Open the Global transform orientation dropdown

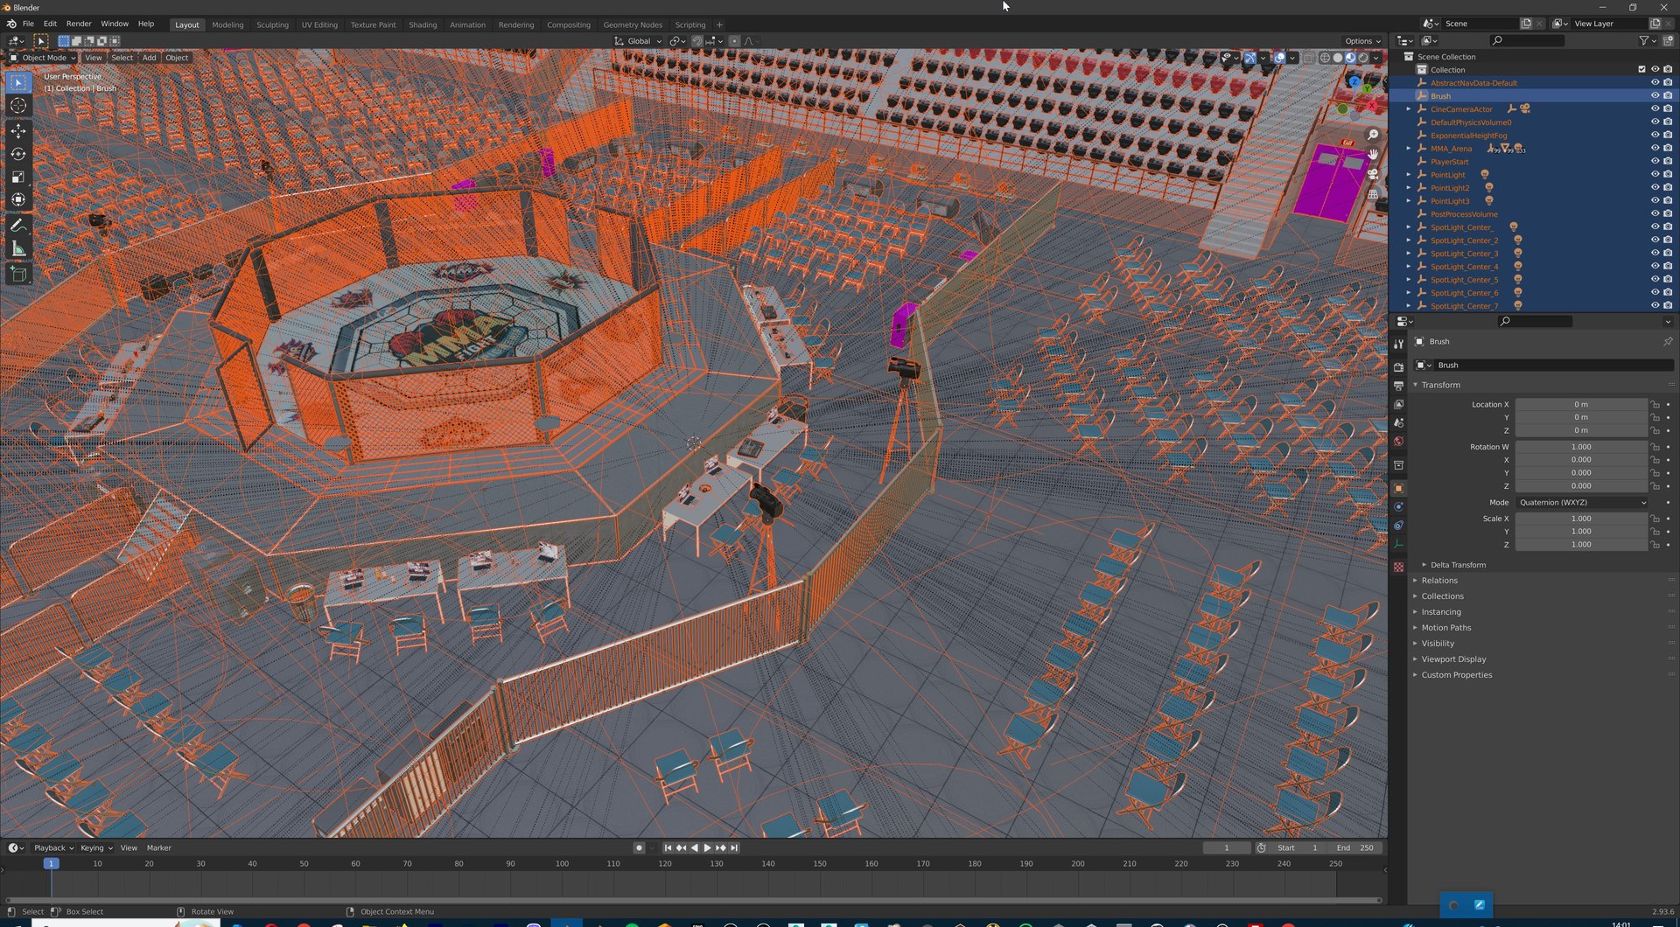pos(638,41)
